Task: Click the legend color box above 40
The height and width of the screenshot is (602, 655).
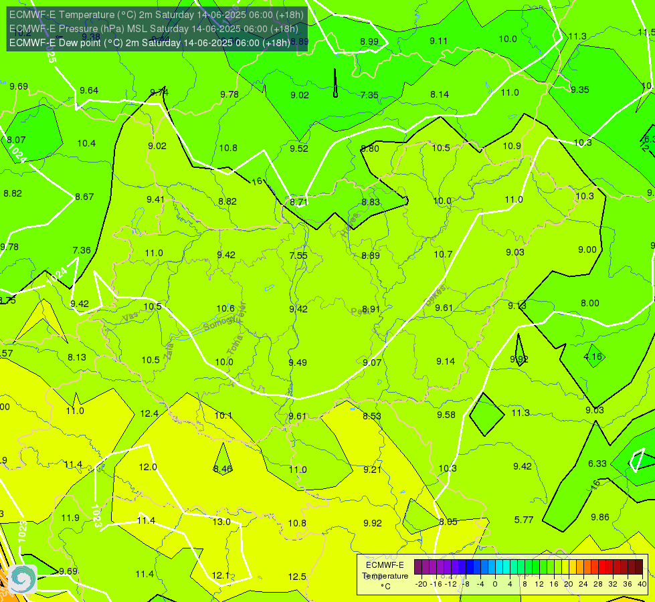Action: [x=639, y=567]
